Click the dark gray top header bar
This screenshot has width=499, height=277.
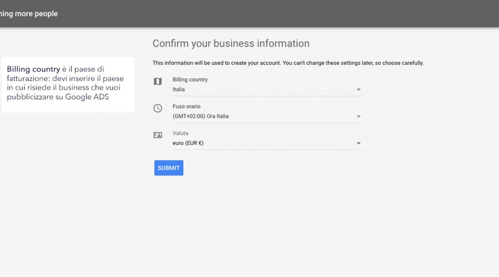249,14
